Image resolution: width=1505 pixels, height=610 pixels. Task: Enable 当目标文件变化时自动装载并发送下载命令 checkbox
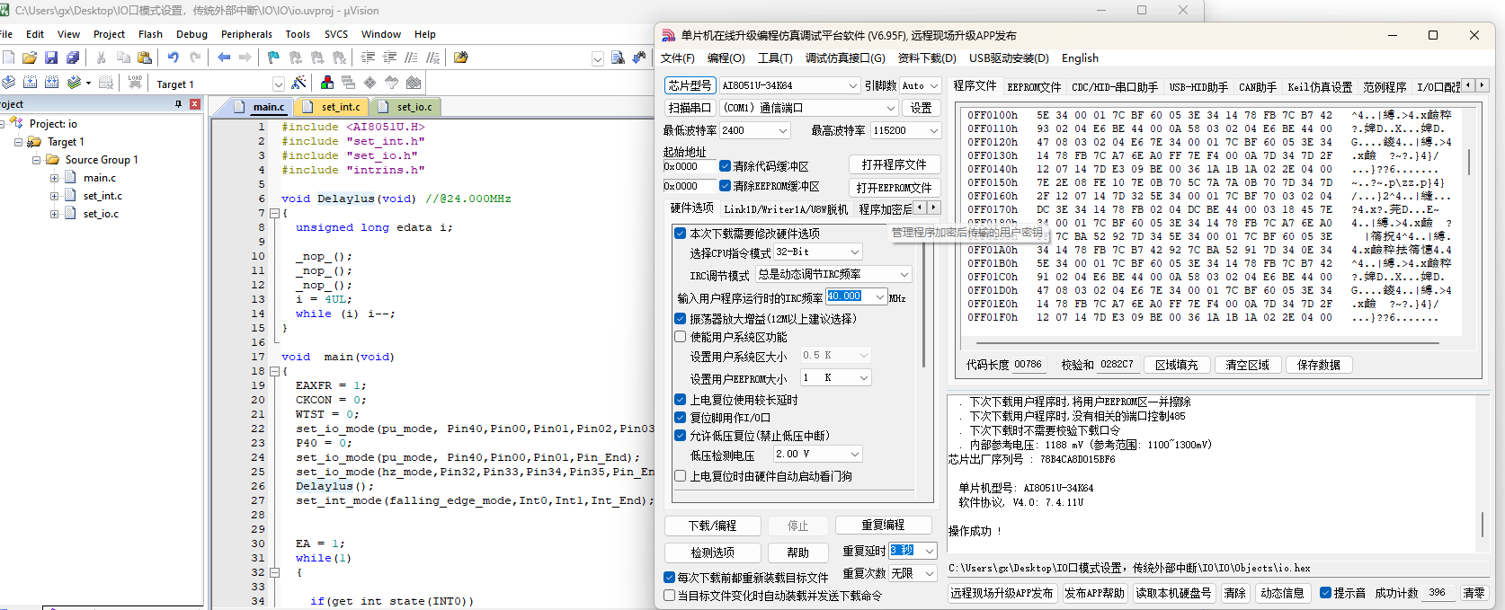point(669,596)
